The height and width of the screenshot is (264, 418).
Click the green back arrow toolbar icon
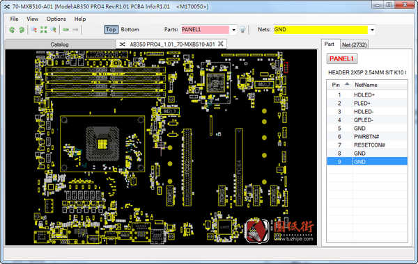(66, 30)
